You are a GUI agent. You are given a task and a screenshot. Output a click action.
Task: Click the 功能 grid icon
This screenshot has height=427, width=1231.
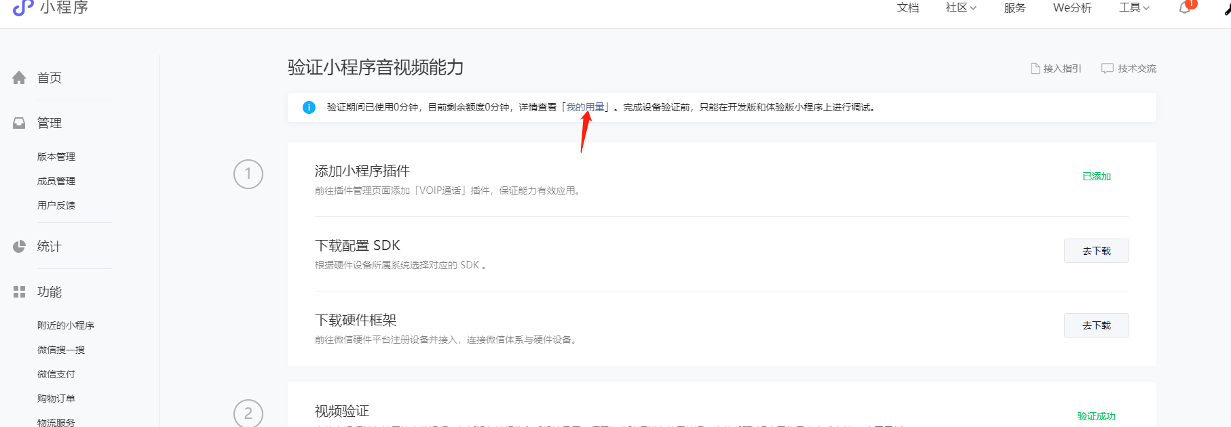[x=19, y=292]
